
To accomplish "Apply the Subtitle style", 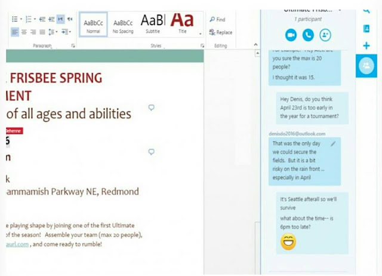I will pyautogui.click(x=153, y=24).
